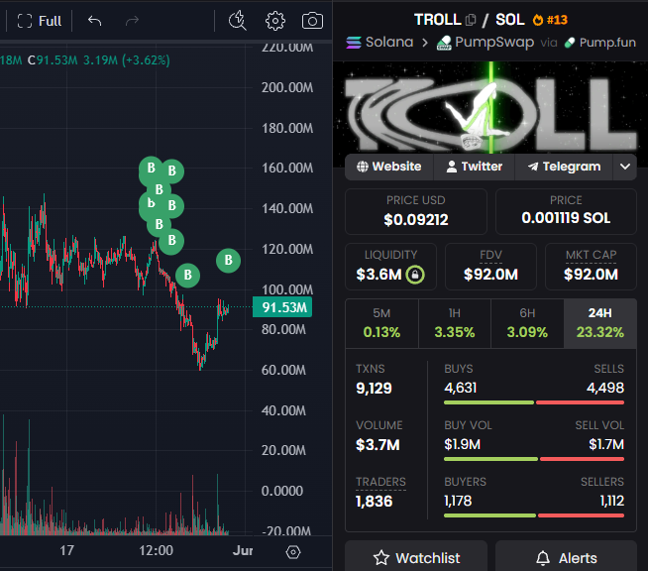This screenshot has width=648, height=571.
Task: Open Alerts for TROLL
Action: point(566,558)
